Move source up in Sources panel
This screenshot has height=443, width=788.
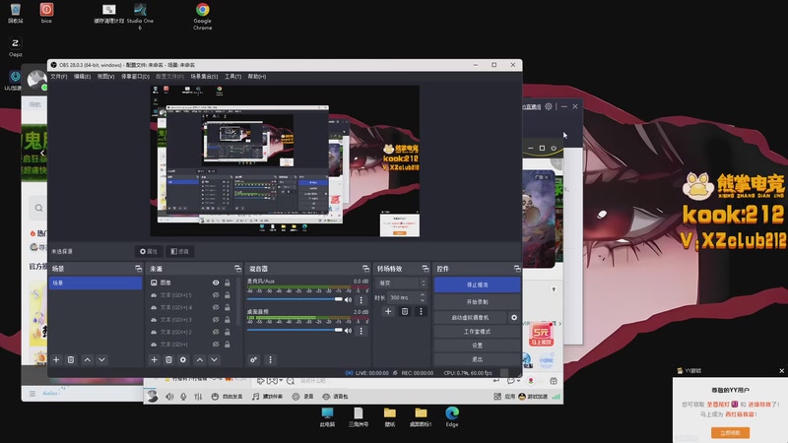click(x=200, y=359)
